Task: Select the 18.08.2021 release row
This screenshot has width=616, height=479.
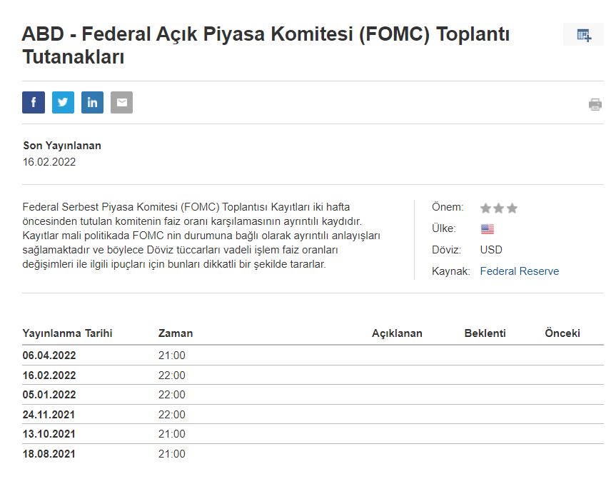Action: 49,454
